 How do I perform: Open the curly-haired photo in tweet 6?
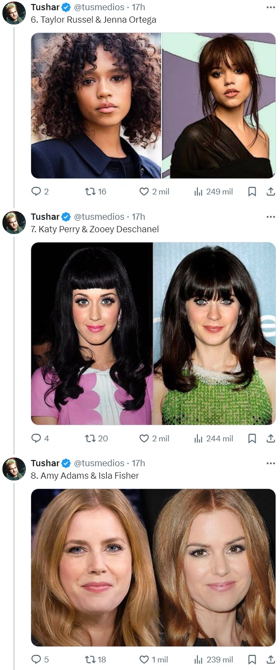coord(96,105)
